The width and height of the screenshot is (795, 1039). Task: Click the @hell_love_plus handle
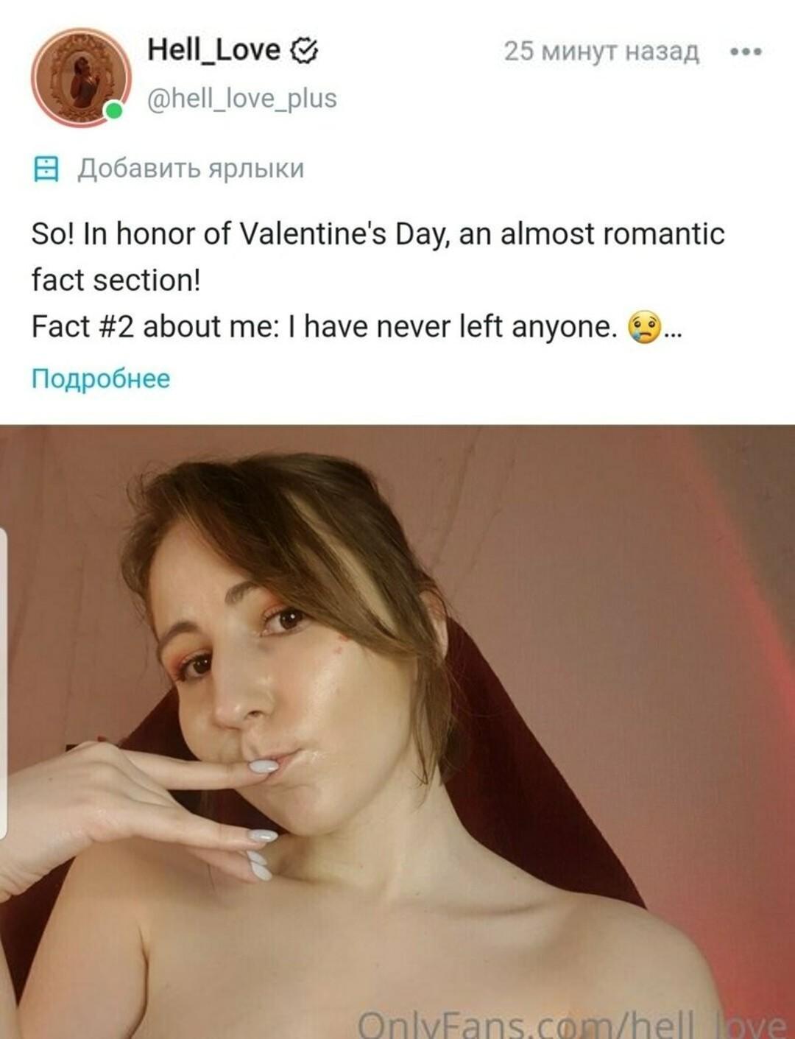point(242,98)
